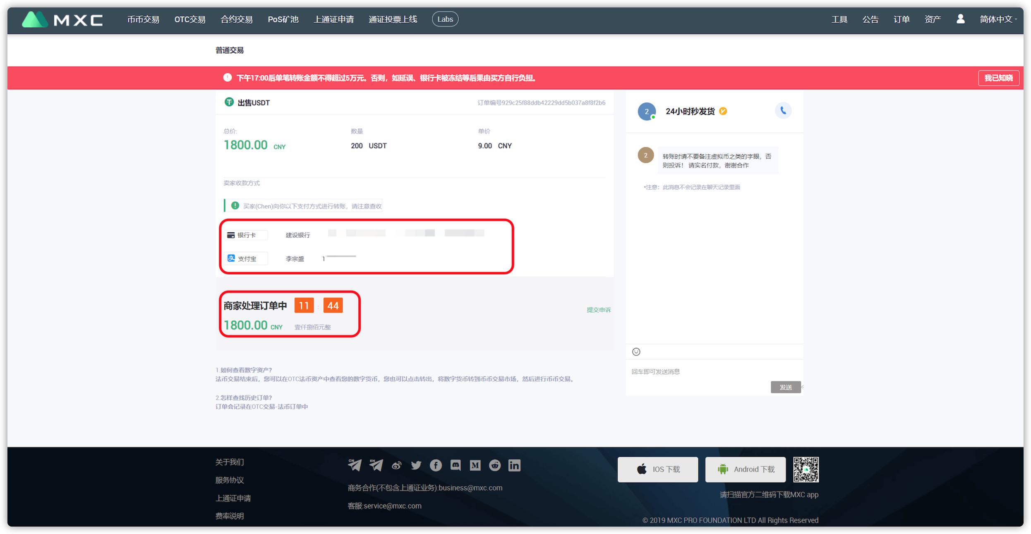
Task: Open the 资产 assets menu
Action: click(933, 19)
